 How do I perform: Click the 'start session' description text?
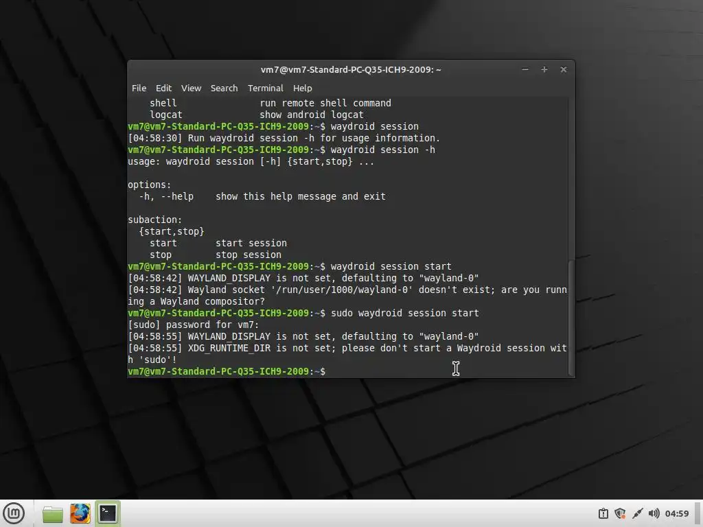click(251, 243)
